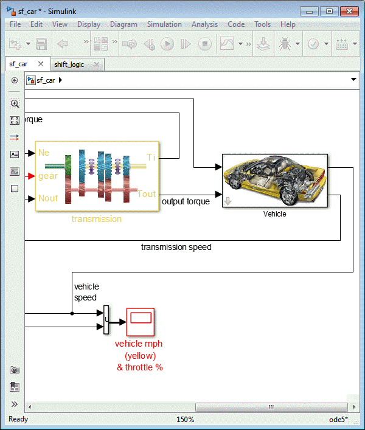
Task: Click the Fit to View icon
Action: click(15, 120)
